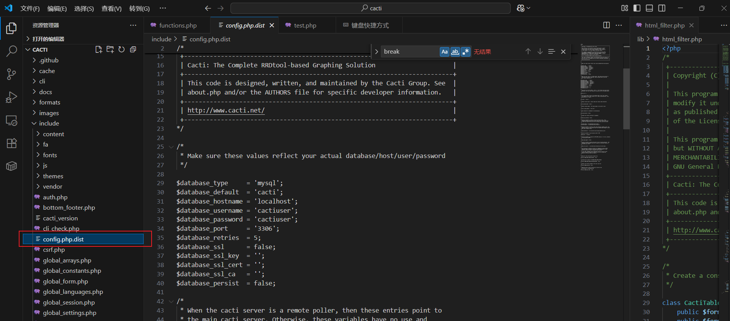
Task: Open the left editor group's more actions menu
Action: 619,25
